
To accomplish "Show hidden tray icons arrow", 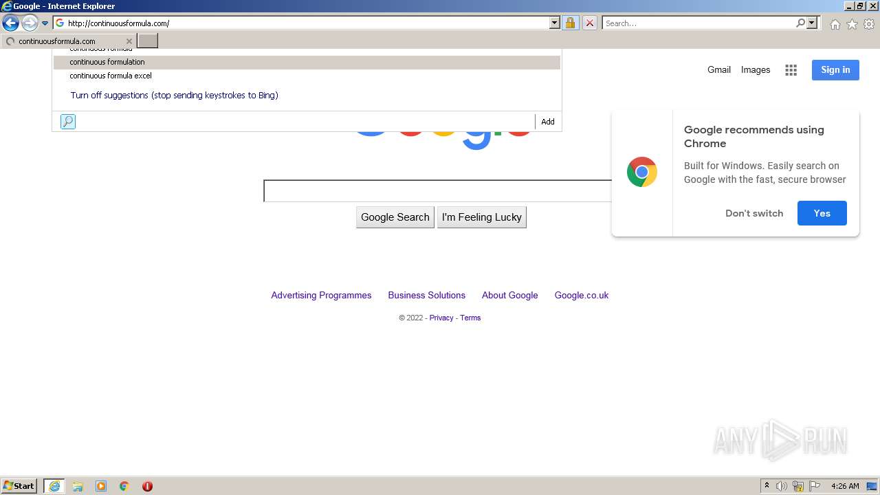I will point(767,486).
